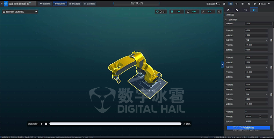Image resolution: width=274 pixels, height=139 pixels.
Task: Open the lidan user menu
Action: click(264, 4)
